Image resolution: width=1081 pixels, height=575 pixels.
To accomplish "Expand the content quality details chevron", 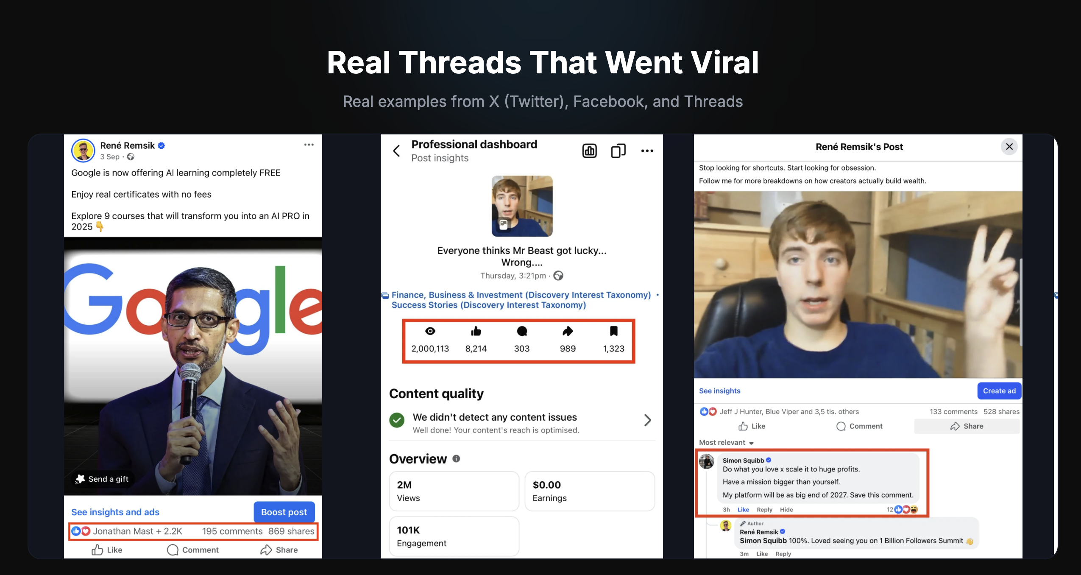I will click(x=647, y=420).
